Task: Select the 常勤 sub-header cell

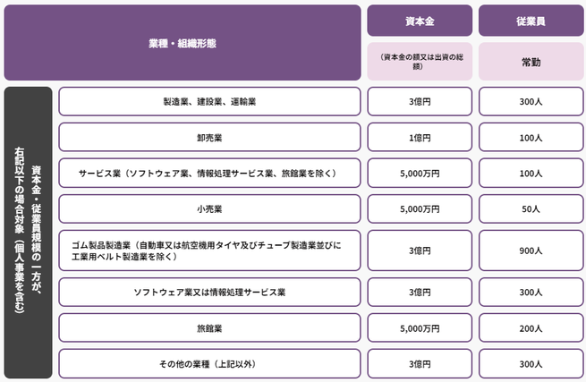Action: coord(530,61)
